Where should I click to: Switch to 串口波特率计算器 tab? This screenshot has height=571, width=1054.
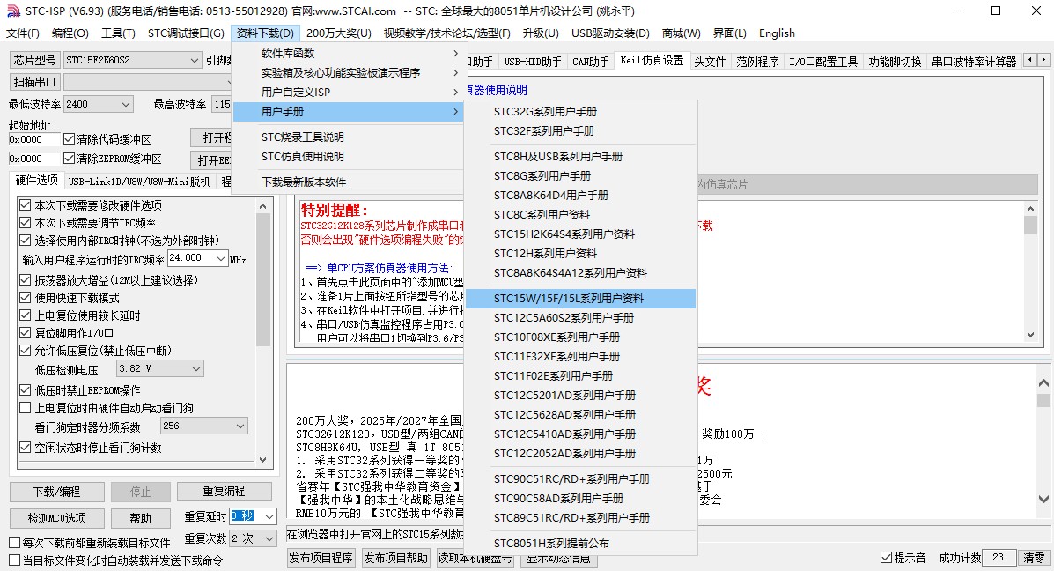pos(973,61)
